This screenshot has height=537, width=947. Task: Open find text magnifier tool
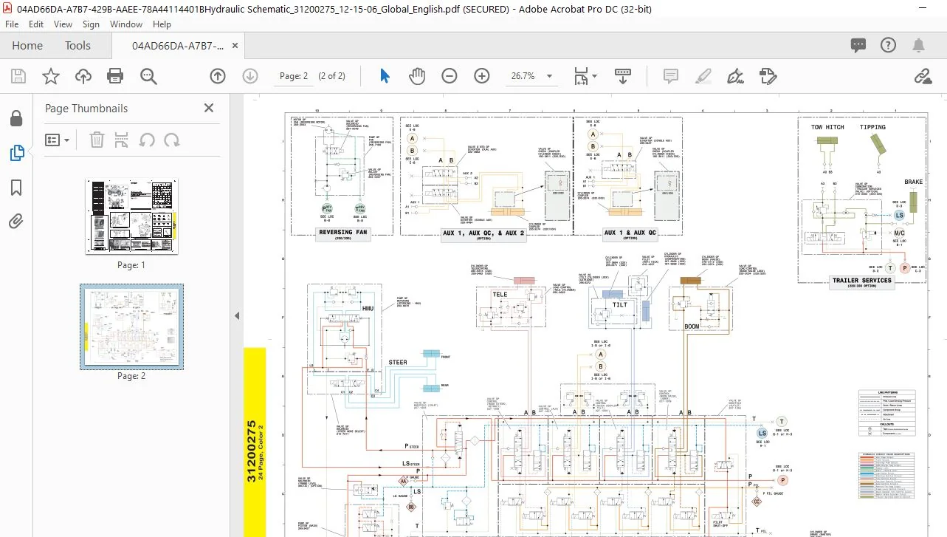tap(148, 76)
